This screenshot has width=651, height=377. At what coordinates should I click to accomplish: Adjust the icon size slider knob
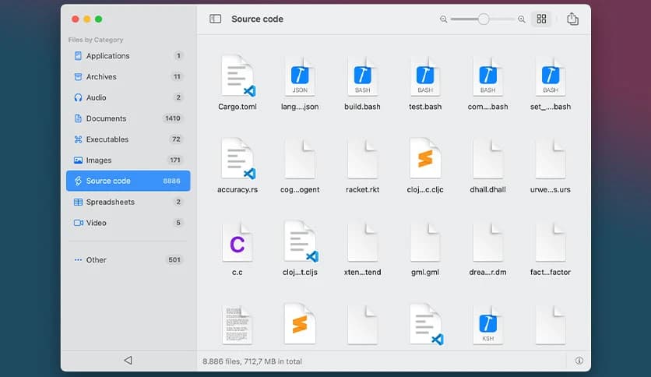point(484,19)
